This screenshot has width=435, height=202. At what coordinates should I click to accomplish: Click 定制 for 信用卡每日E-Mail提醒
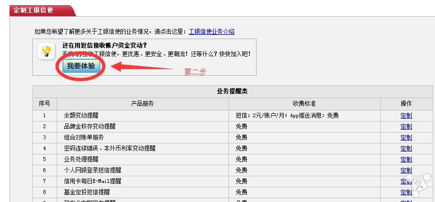406,182
